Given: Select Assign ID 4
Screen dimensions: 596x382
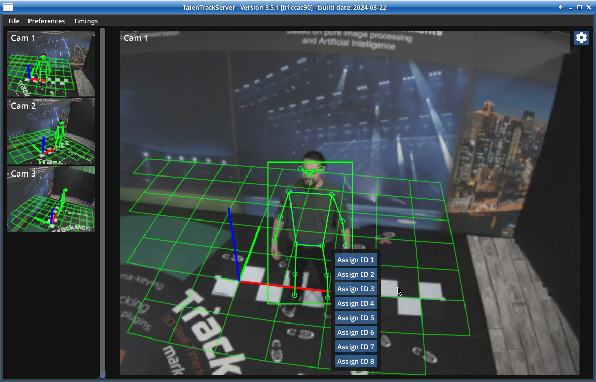Looking at the screenshot, I should click(x=355, y=303).
